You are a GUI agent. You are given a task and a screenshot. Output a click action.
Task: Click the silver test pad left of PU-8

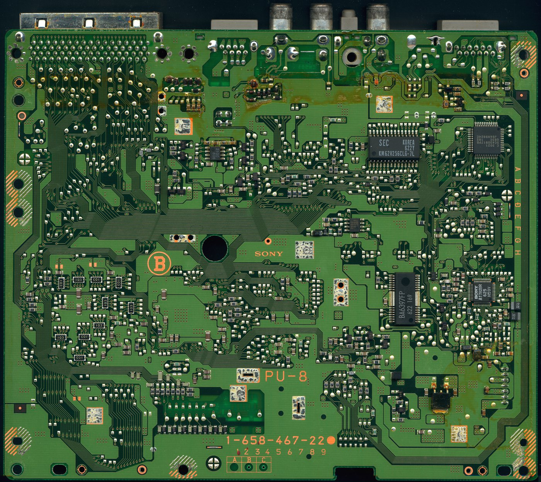click(x=247, y=375)
